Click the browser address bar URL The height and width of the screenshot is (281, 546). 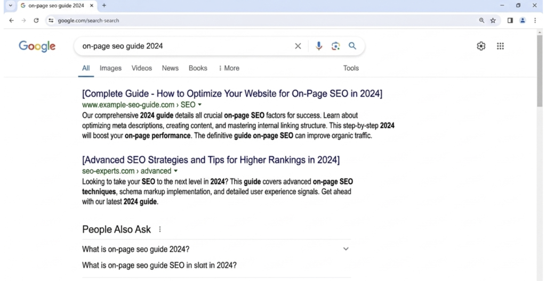[x=89, y=21]
